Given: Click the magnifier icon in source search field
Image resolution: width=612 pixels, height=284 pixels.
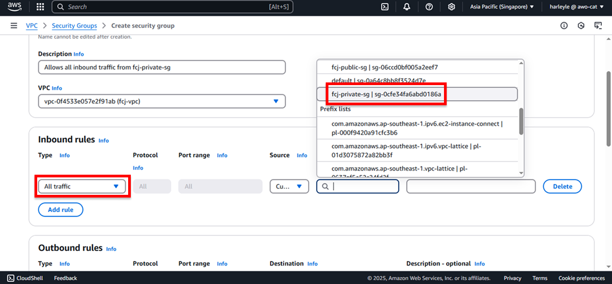Looking at the screenshot, I should click(x=326, y=186).
